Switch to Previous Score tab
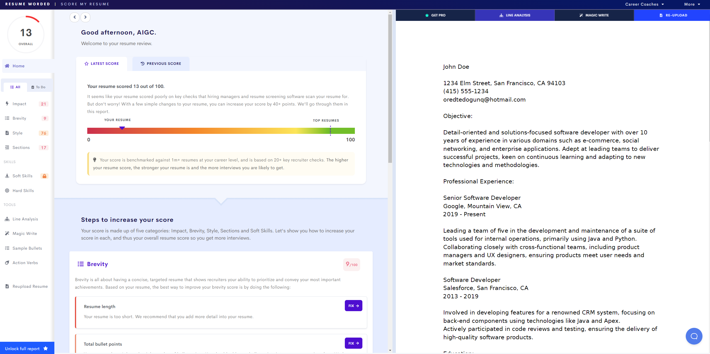The image size is (710, 354). coord(161,64)
